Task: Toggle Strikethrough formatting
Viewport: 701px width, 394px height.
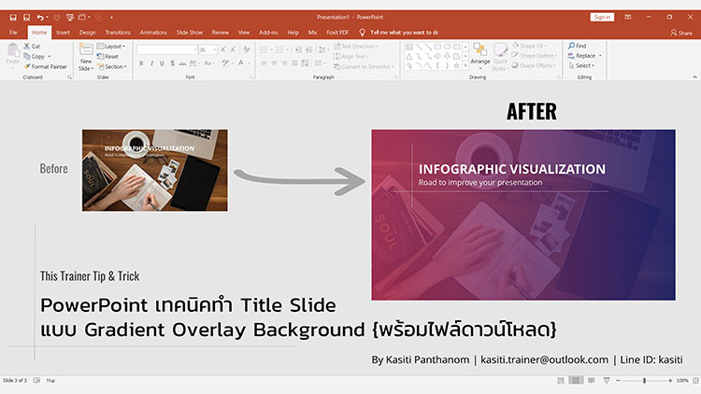Action: 182,63
